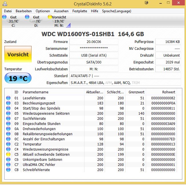Click the Aktueller... column header
The image size is (186, 185).
[94, 92]
